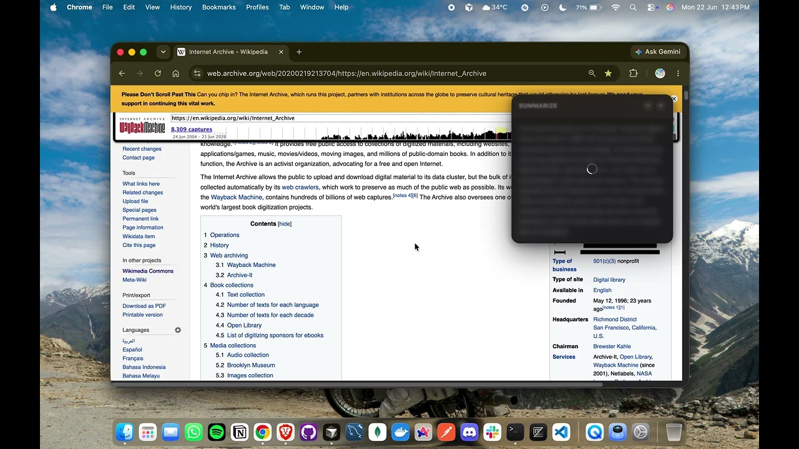Open the languages settings gear
The width and height of the screenshot is (799, 449).
(x=178, y=330)
